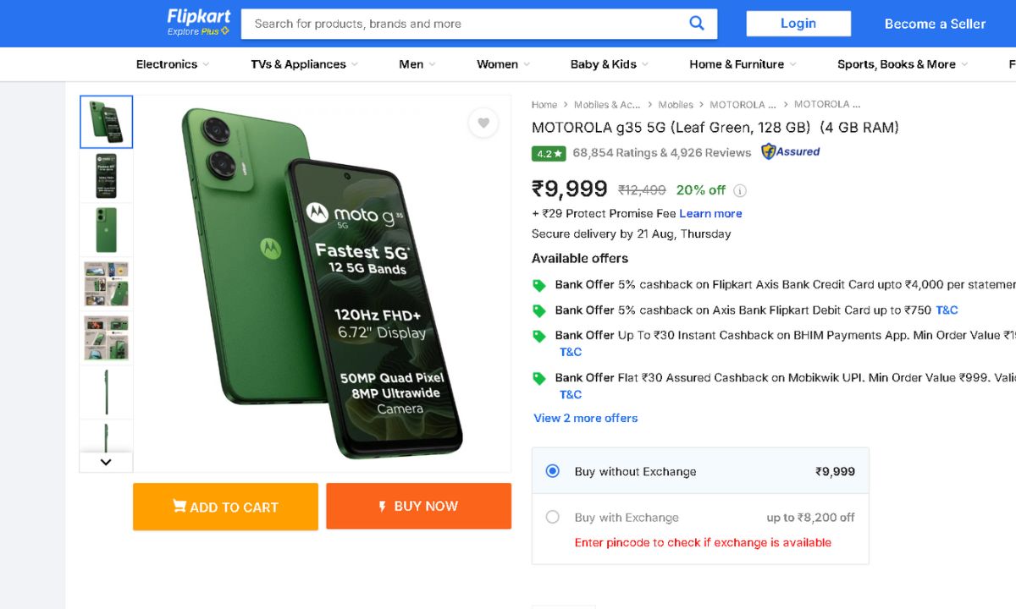Select Buy with Exchange radio button
Viewport: 1016px width, 609px height.
click(x=553, y=517)
